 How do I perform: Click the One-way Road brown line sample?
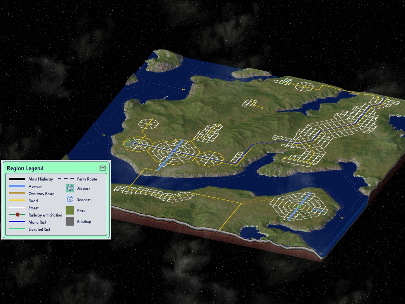pyautogui.click(x=17, y=193)
